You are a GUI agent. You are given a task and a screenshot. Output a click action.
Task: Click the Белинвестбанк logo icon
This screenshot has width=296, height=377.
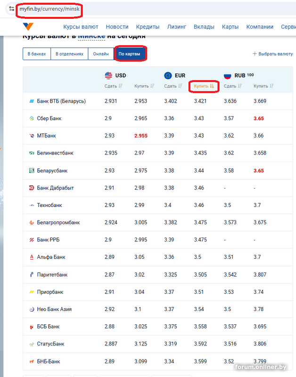32,153
